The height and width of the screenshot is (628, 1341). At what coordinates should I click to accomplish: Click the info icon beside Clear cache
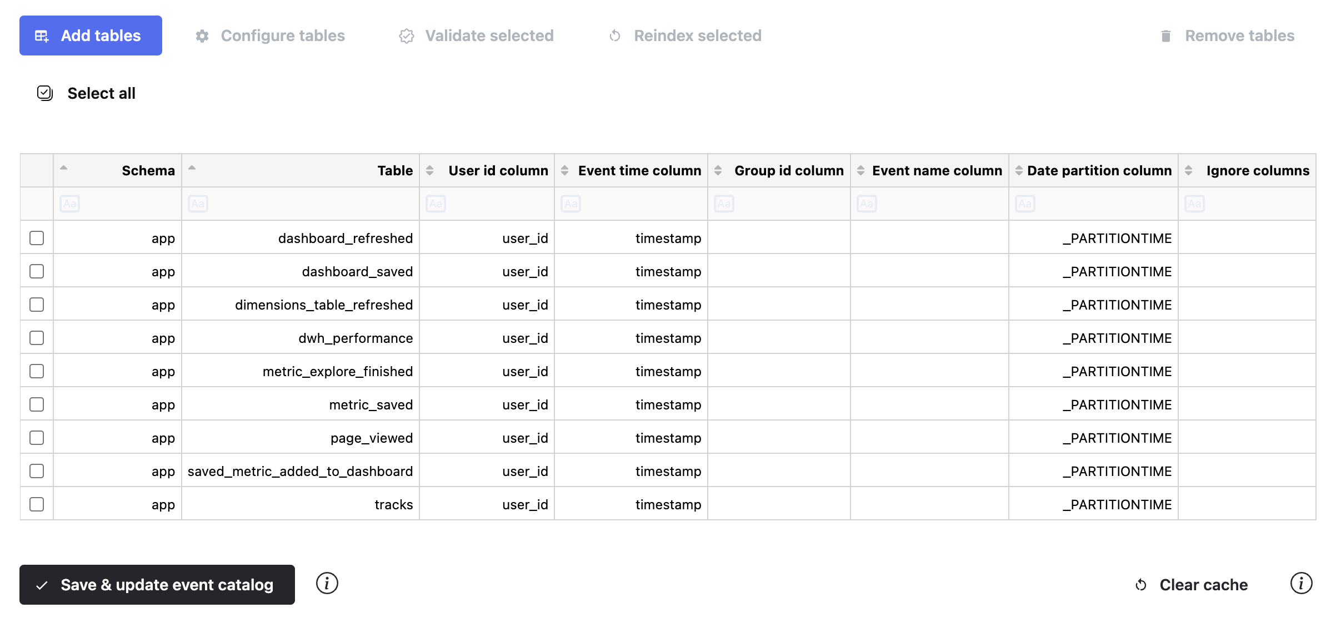click(x=1300, y=584)
